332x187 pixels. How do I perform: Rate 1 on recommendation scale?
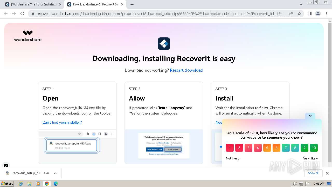click(230, 148)
